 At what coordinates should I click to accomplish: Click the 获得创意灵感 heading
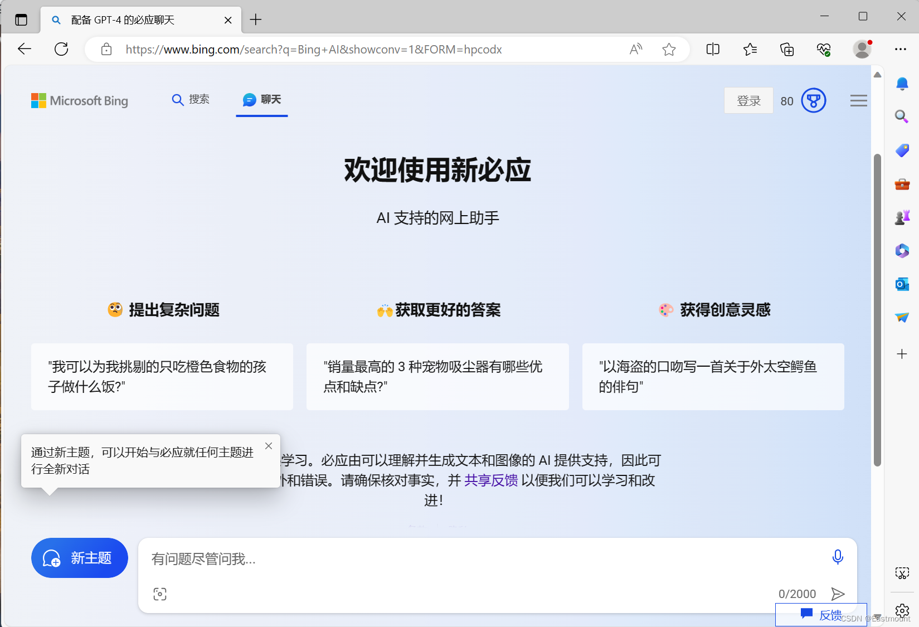point(714,310)
